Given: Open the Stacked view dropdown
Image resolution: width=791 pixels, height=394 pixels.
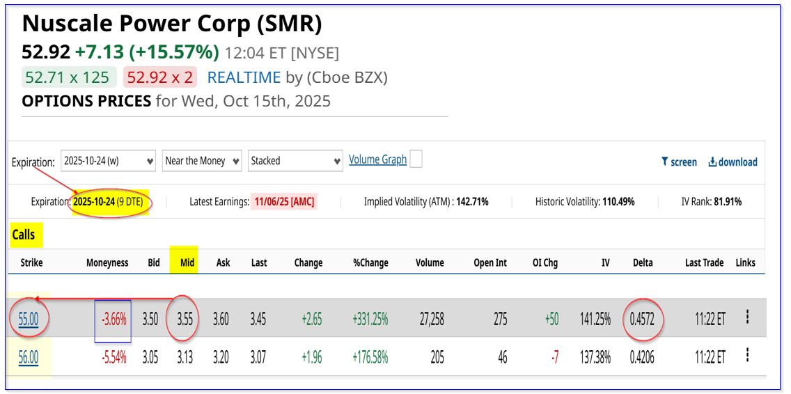Looking at the screenshot, I should 295,161.
